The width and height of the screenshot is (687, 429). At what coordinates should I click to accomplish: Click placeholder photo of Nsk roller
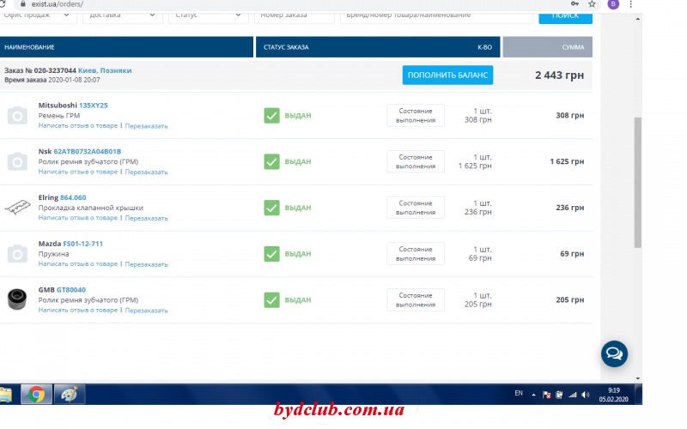coord(17,161)
